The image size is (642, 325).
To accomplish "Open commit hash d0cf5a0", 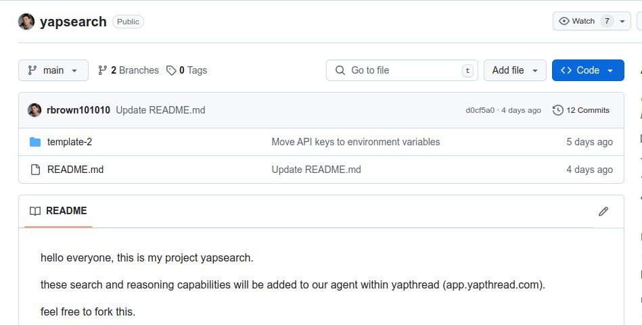I will click(x=480, y=110).
